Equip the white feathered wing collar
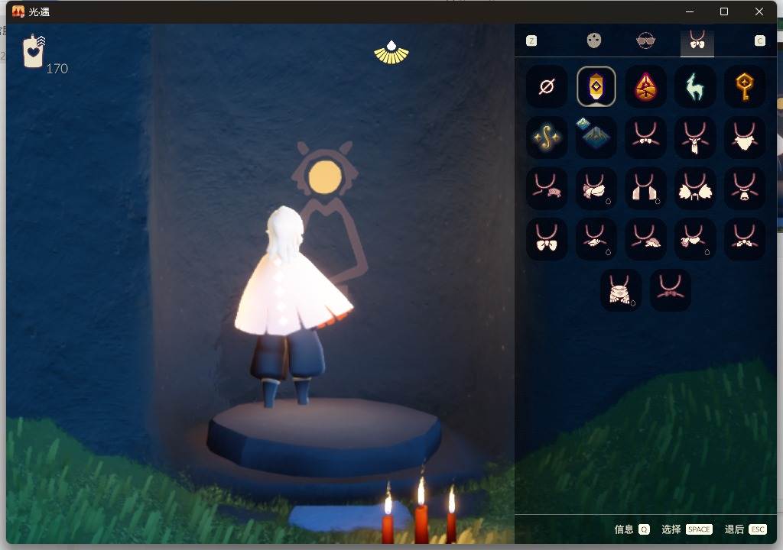The height and width of the screenshot is (550, 783). (694, 188)
